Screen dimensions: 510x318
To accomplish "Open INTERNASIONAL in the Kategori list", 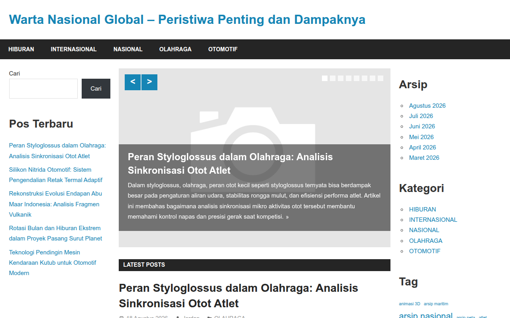I will pos(433,220).
